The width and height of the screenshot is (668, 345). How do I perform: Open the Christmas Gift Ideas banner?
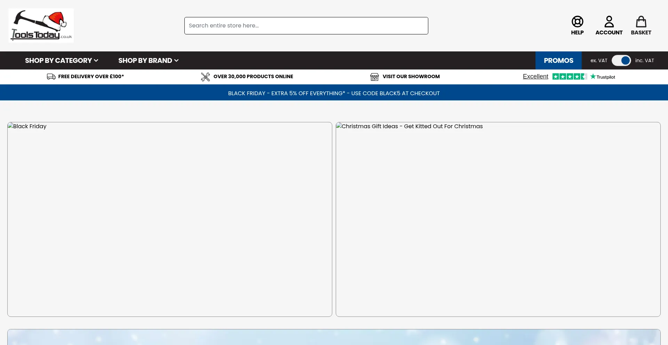click(498, 219)
